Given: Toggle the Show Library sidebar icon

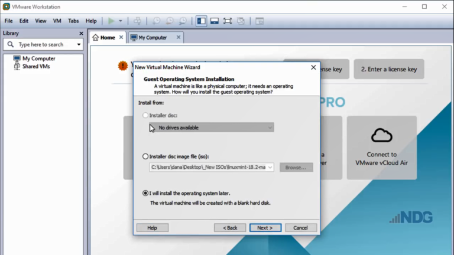Looking at the screenshot, I should click(x=201, y=21).
